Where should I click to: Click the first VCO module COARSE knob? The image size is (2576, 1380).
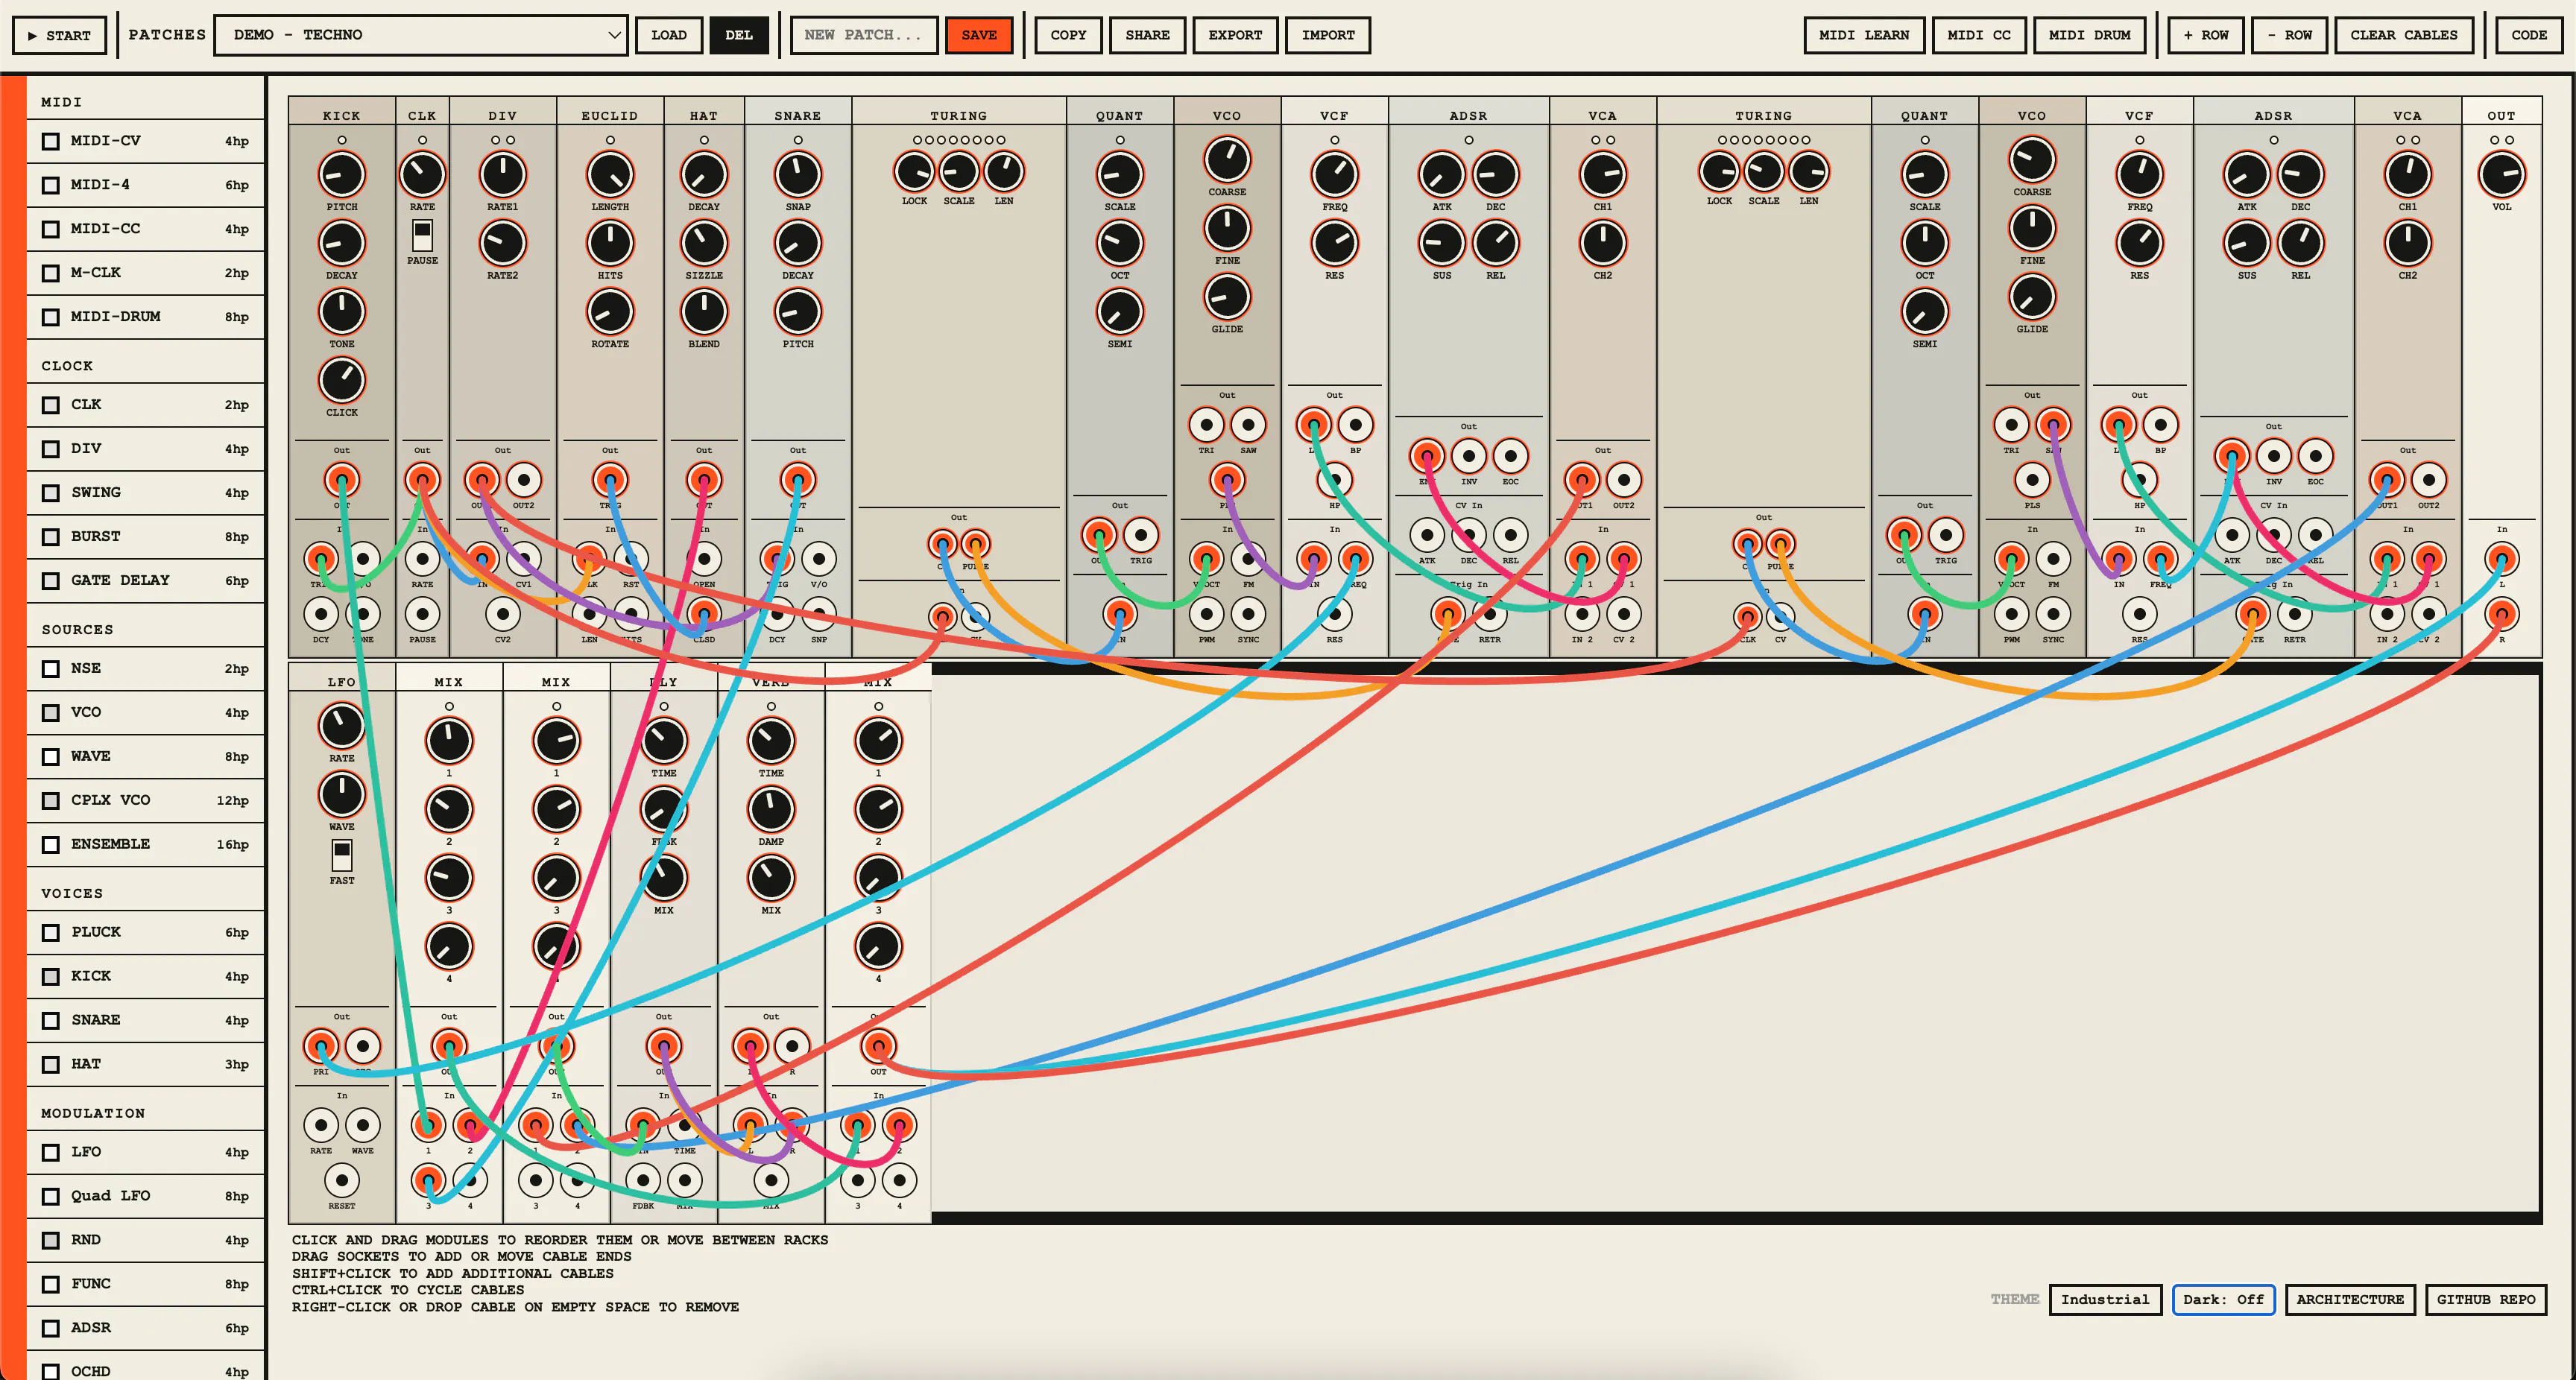pos(1227,160)
